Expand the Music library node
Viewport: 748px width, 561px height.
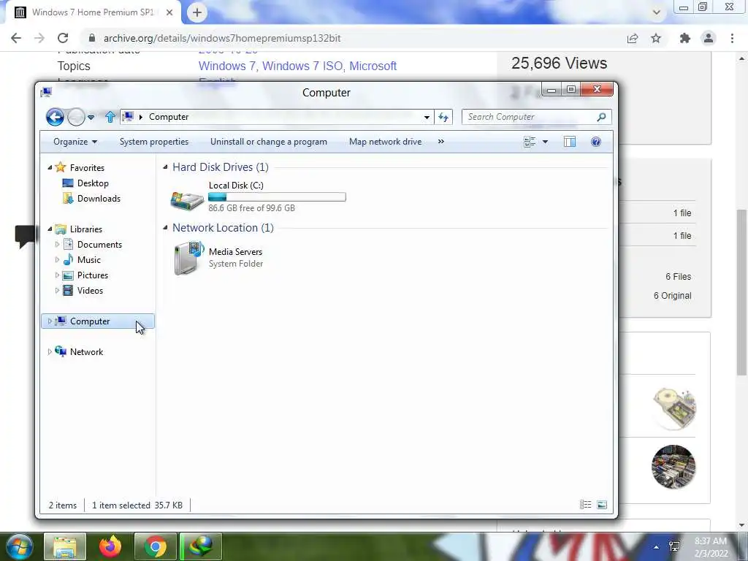(57, 260)
